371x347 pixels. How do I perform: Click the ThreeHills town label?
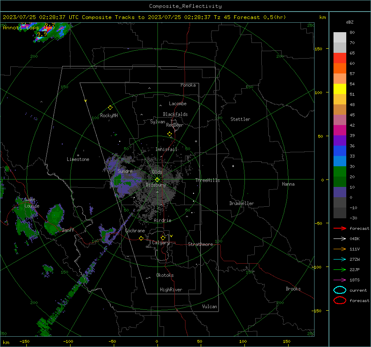point(207,180)
